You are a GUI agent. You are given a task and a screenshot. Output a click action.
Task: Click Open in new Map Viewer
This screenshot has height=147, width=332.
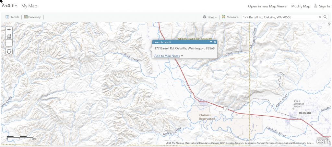click(267, 6)
